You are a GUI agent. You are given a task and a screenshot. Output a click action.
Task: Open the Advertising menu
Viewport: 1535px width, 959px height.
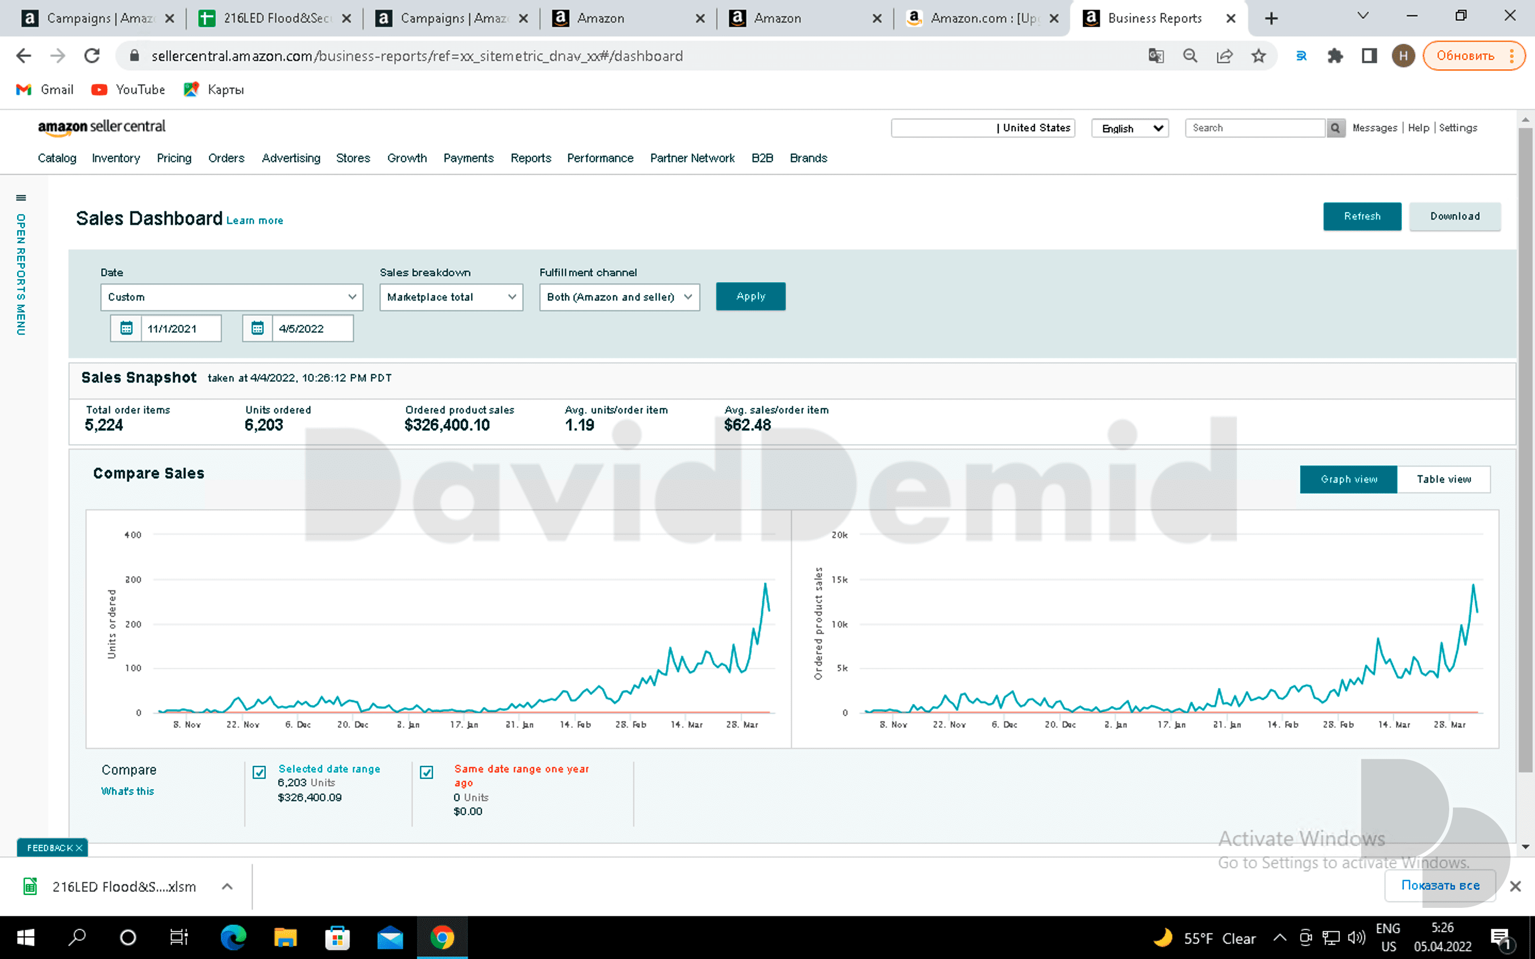(291, 158)
